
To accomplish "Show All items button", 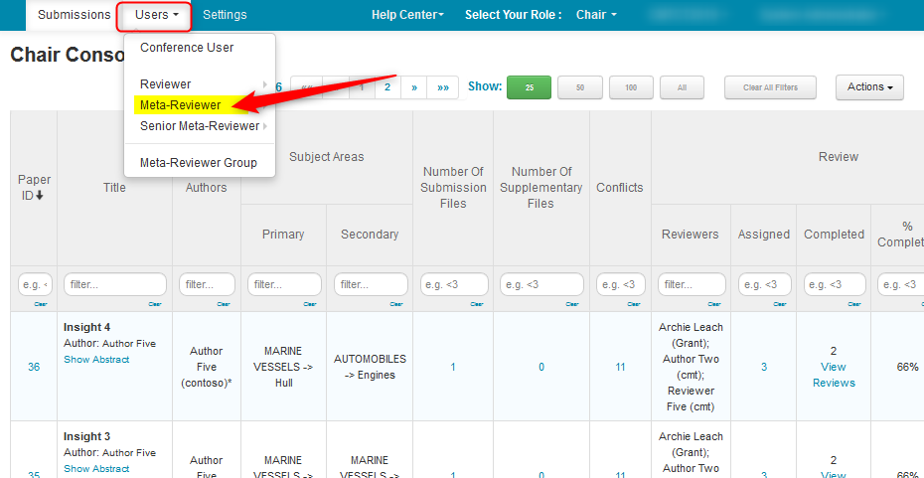I will click(x=682, y=87).
